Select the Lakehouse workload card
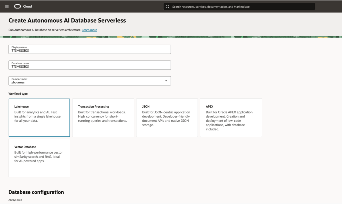 (x=39, y=118)
